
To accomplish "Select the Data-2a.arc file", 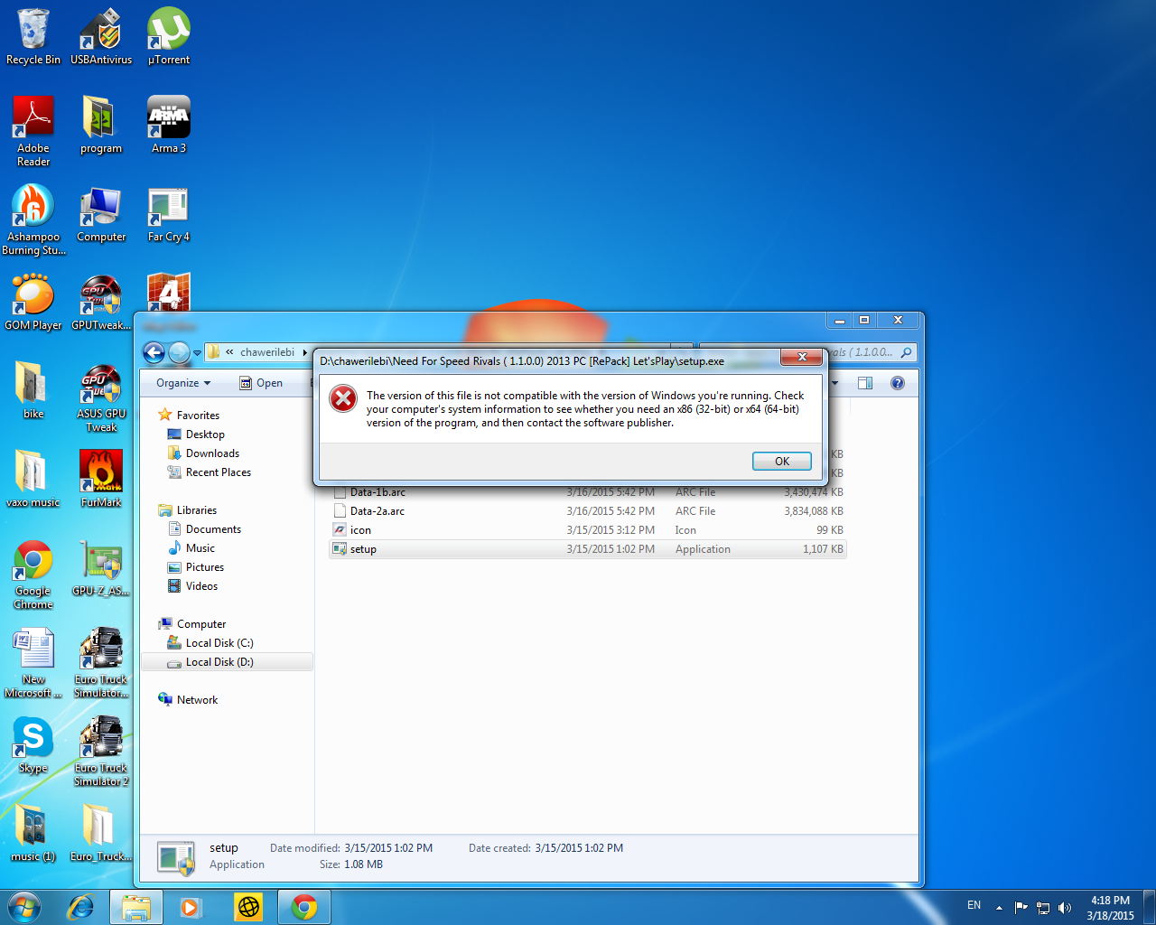I will tap(588, 511).
